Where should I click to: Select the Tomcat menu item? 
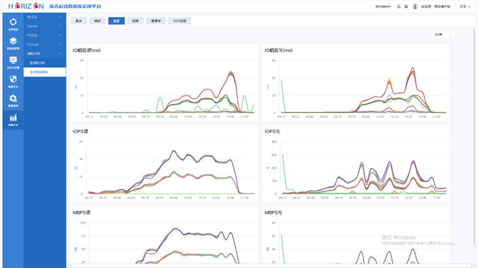tap(45, 44)
